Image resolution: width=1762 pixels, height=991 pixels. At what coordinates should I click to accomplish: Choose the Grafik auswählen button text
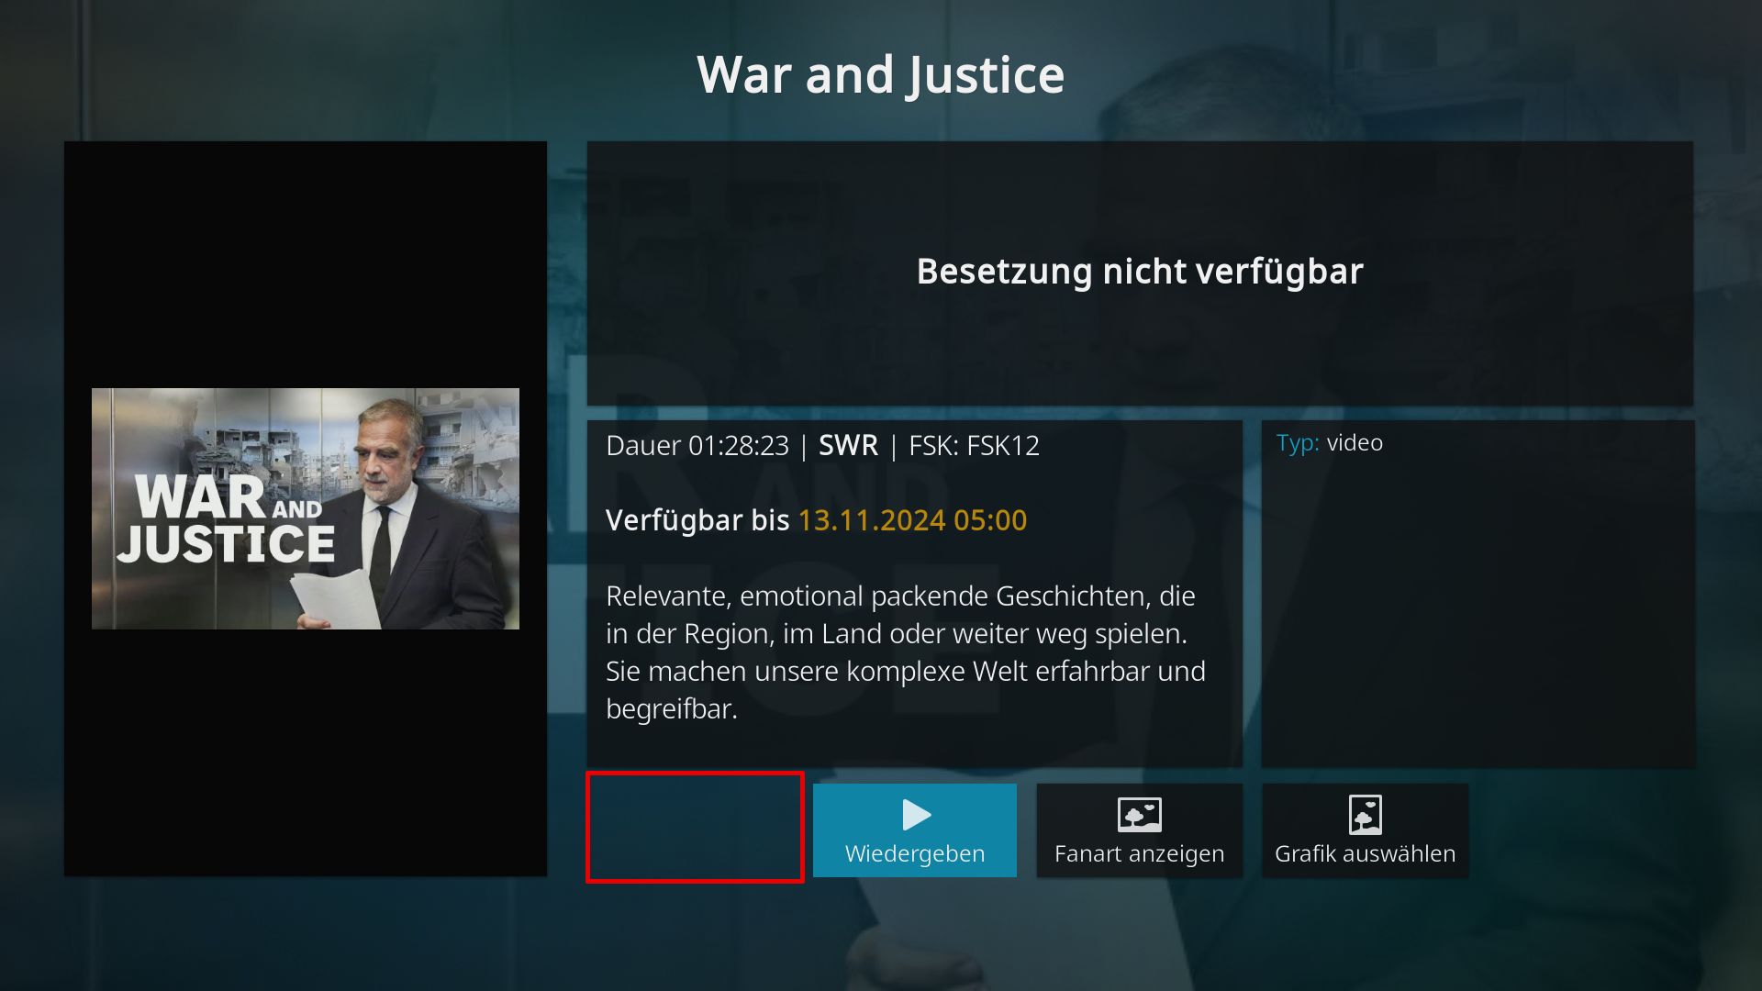[x=1365, y=853]
